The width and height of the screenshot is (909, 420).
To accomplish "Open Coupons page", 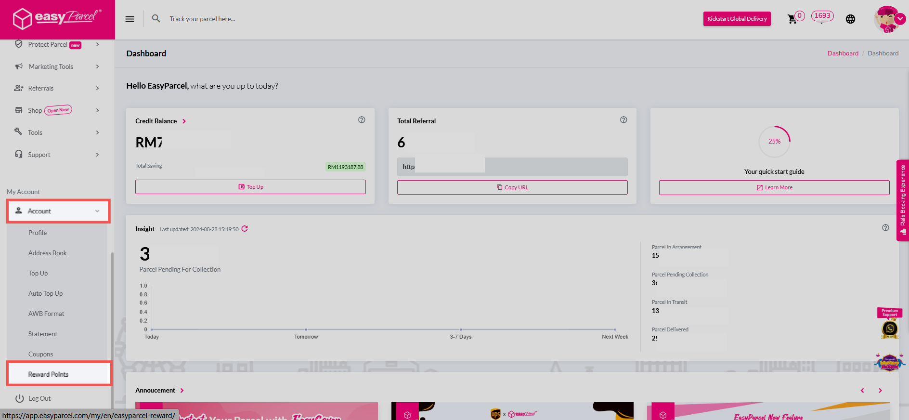I will click(41, 354).
